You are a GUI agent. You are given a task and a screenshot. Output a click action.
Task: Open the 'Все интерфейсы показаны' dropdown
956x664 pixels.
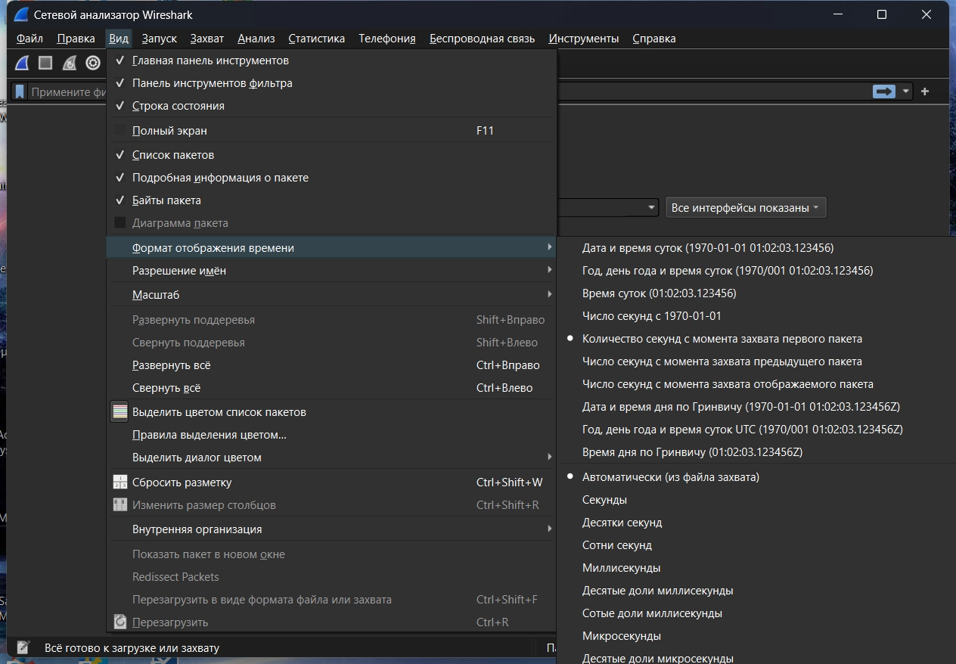745,208
